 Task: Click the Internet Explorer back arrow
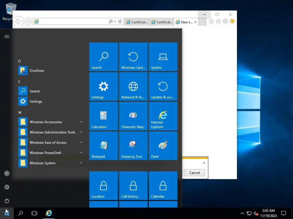point(18,21)
